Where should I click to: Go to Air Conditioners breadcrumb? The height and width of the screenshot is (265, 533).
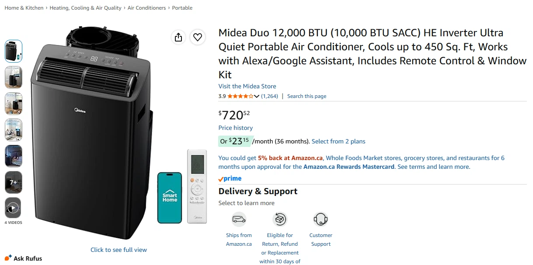pyautogui.click(x=146, y=8)
